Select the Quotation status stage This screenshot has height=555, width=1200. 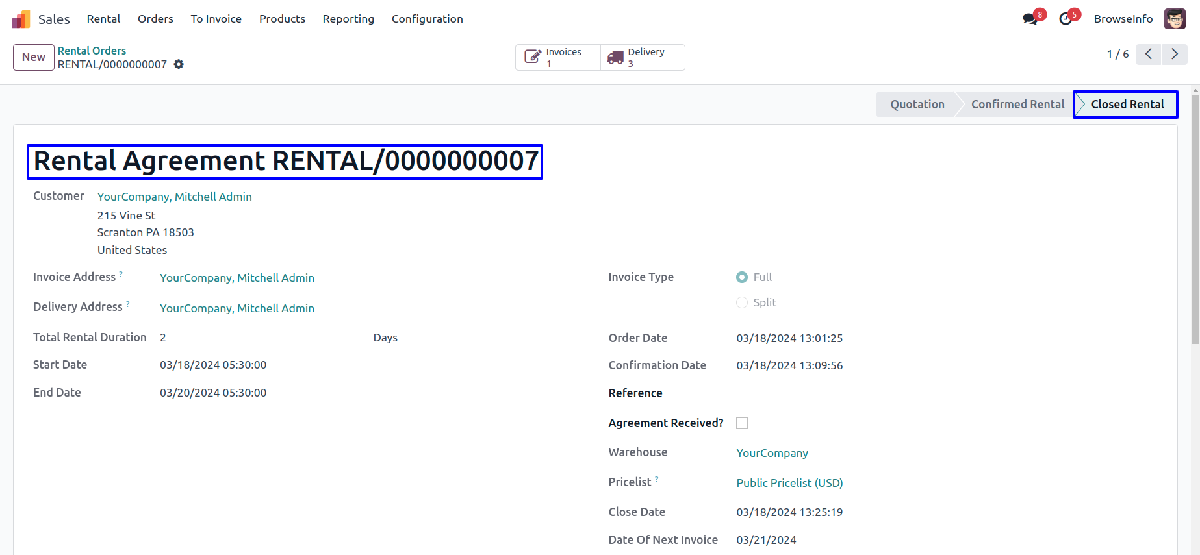click(917, 105)
